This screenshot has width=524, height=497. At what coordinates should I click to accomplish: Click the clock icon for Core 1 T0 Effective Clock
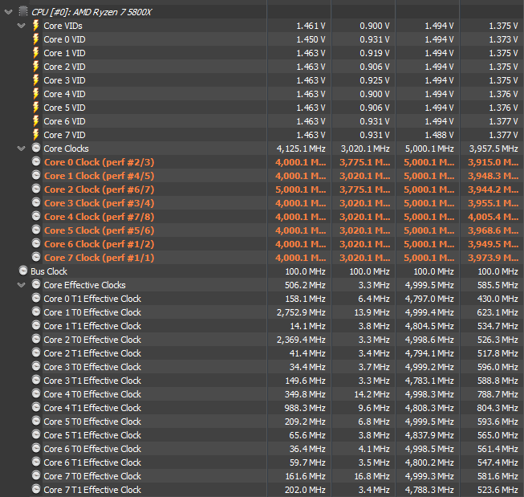[36, 312]
